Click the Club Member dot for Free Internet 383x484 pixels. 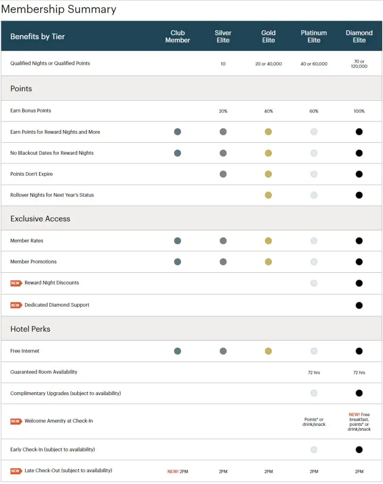178,351
